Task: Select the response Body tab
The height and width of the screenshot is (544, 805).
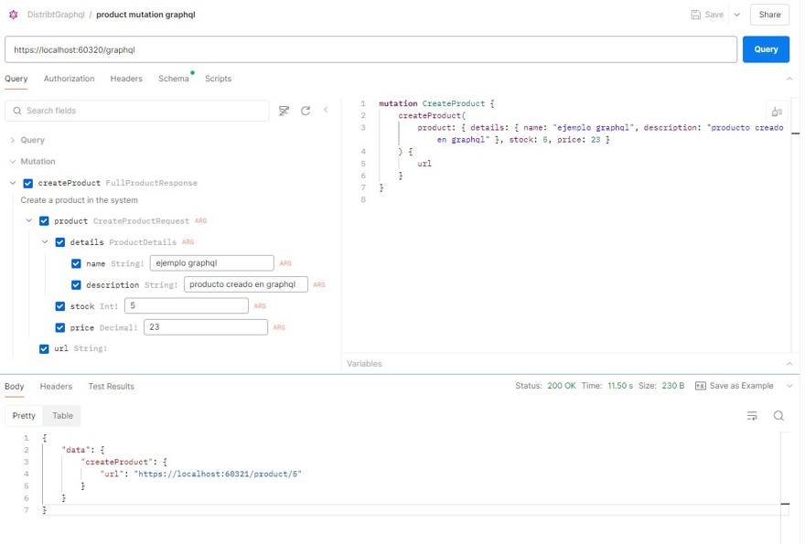Action: pyautogui.click(x=15, y=387)
